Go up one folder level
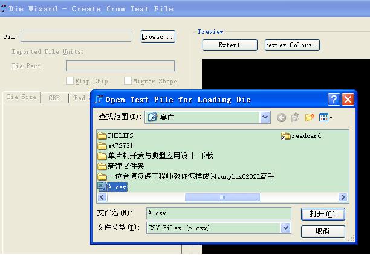This screenshot has width=370, height=255. click(296, 117)
